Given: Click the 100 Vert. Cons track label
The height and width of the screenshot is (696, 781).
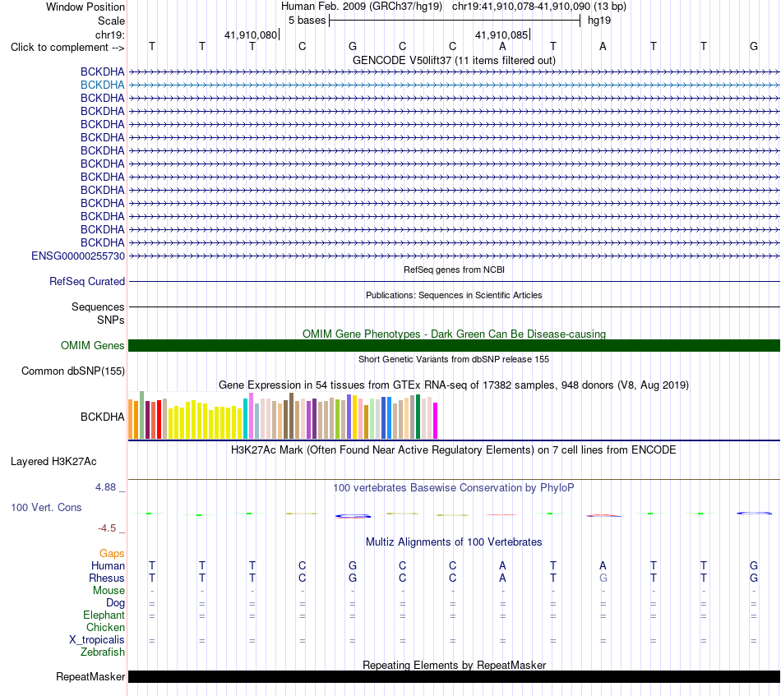Looking at the screenshot, I should tap(46, 507).
